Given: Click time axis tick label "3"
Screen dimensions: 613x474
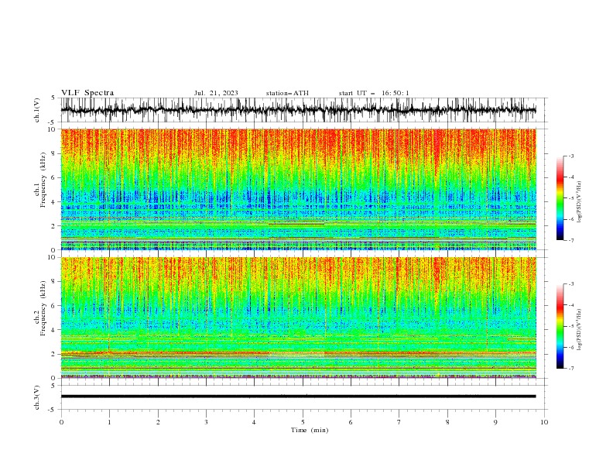Looking at the screenshot, I should pos(206,422).
